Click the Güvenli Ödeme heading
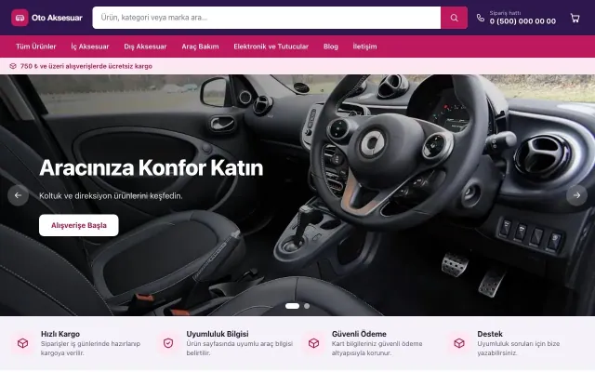Screen dimensions: 595x372 pos(359,334)
